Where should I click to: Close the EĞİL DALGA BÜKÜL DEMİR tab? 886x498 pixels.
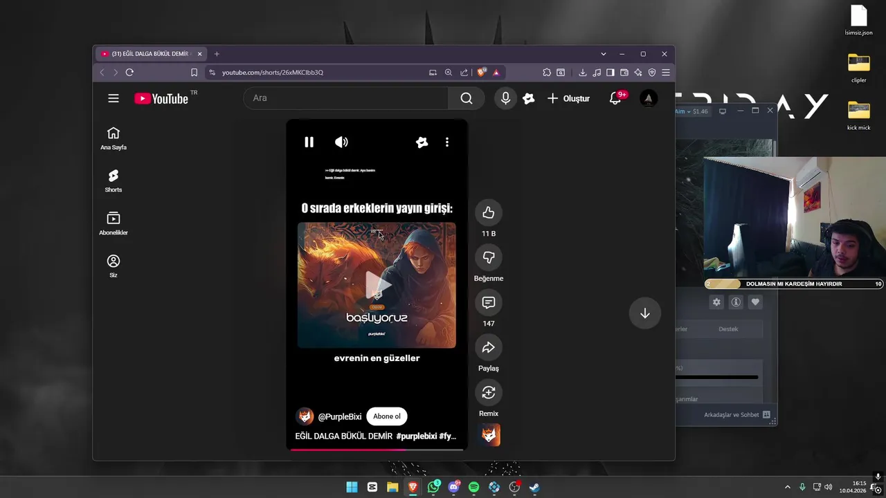point(199,54)
